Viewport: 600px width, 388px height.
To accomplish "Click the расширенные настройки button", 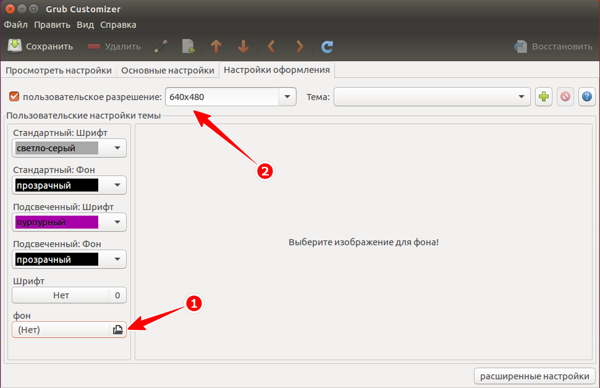I will [x=535, y=376].
